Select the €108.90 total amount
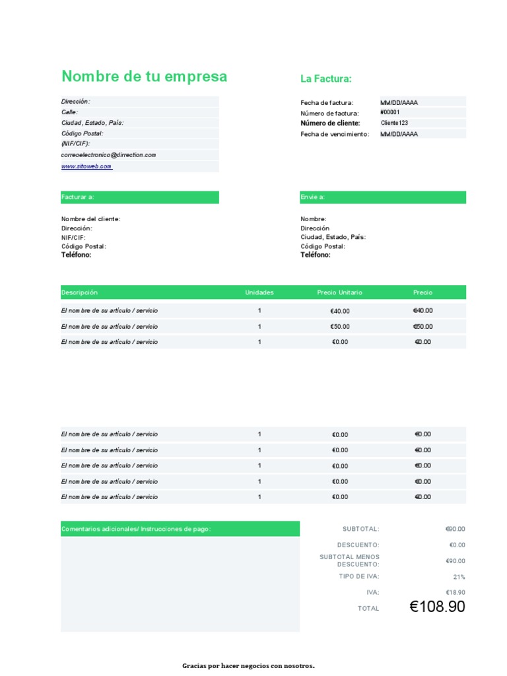Viewport: 507px width, 676px height. (x=437, y=607)
